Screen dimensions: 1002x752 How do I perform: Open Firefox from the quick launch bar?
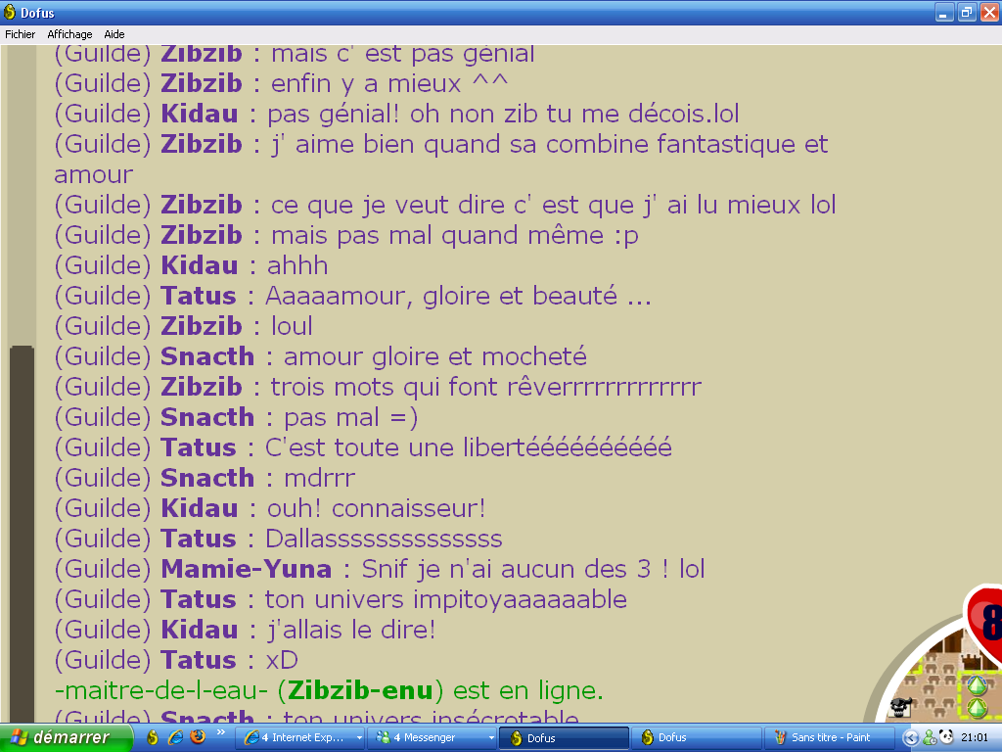tap(198, 736)
